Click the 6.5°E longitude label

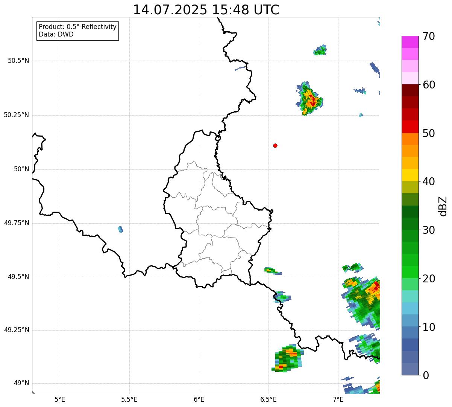coord(268,399)
